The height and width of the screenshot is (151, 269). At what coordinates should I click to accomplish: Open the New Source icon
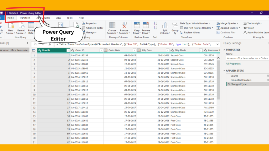11,28
